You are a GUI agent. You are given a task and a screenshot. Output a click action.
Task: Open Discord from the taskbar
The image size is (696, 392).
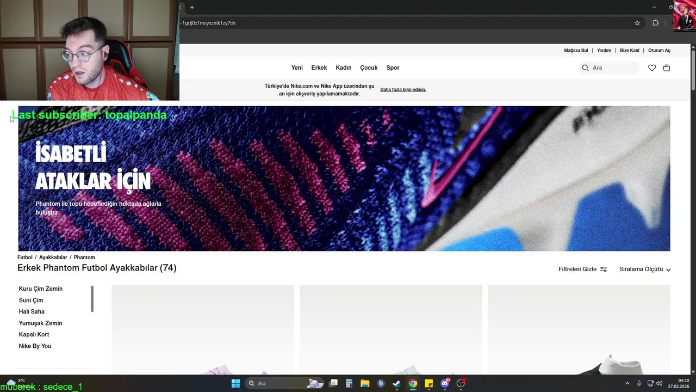tap(445, 383)
